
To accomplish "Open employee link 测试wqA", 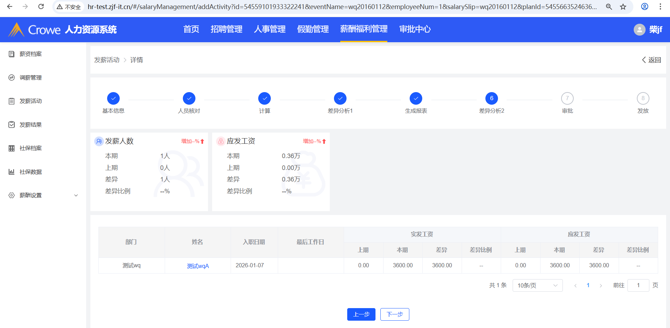I will tap(198, 266).
